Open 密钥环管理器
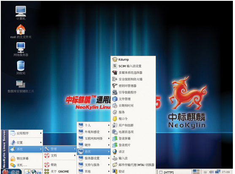 pyautogui.click(x=133, y=86)
